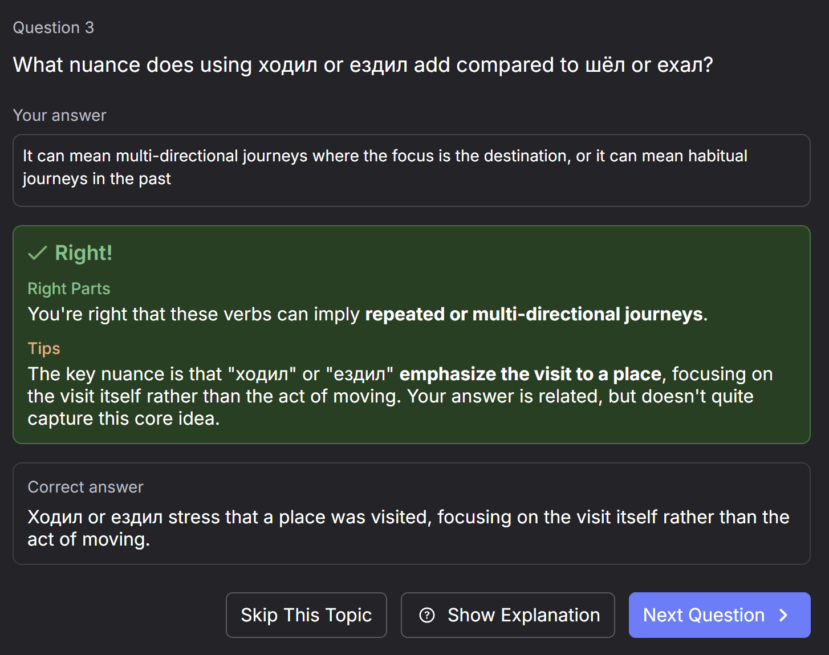Image resolution: width=829 pixels, height=655 pixels.
Task: Select the Tips section label
Action: 44,348
